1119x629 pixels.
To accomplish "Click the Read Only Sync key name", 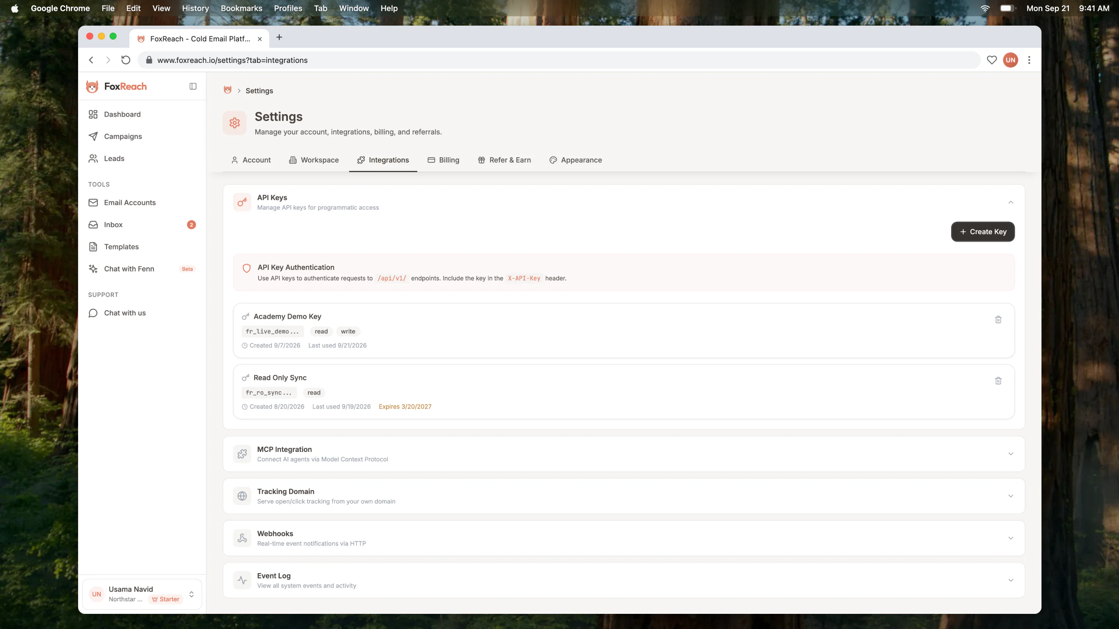I will (x=280, y=378).
